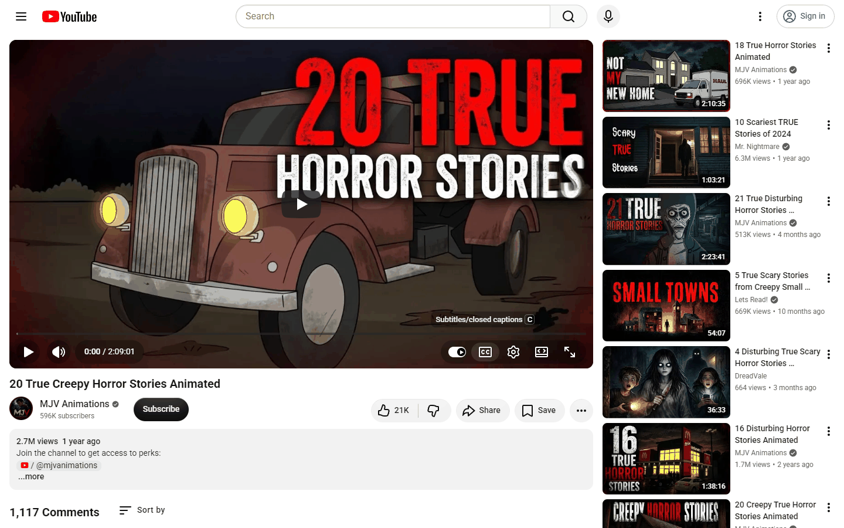Subscribe to MJV Animations
This screenshot has height=528, width=844.
[161, 409]
